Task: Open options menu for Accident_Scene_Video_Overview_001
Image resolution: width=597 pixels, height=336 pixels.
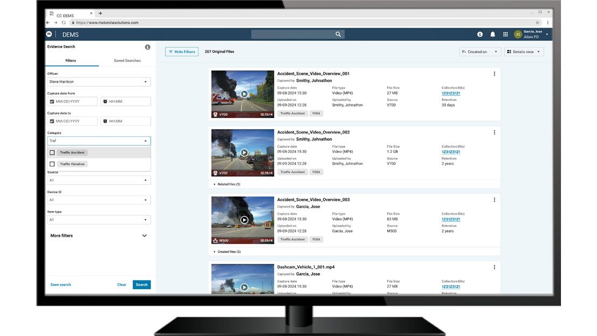Action: tap(494, 74)
